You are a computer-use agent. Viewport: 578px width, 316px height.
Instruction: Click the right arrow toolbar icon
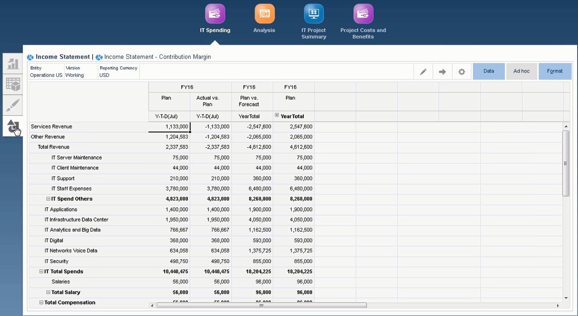442,72
